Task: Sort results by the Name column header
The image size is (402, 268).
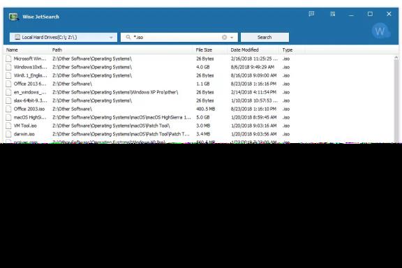Action: (12, 50)
